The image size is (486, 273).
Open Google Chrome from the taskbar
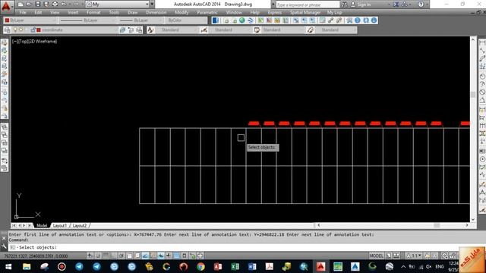(200, 266)
